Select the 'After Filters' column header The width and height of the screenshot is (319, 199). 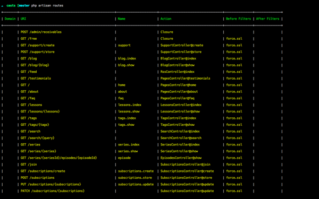[x=267, y=19]
